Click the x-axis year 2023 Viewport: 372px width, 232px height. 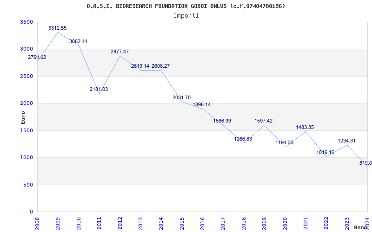347,223
